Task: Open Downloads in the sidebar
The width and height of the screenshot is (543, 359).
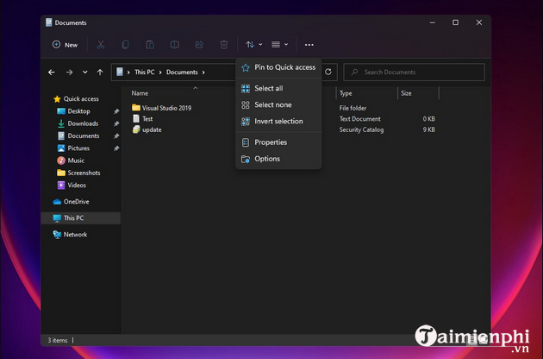Action: pos(78,123)
